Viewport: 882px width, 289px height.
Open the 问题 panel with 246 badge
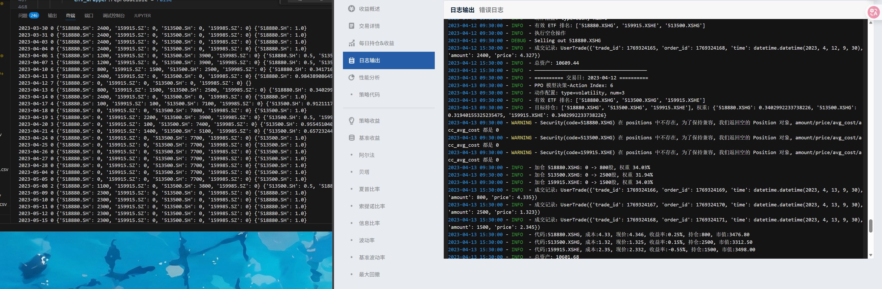click(x=28, y=16)
